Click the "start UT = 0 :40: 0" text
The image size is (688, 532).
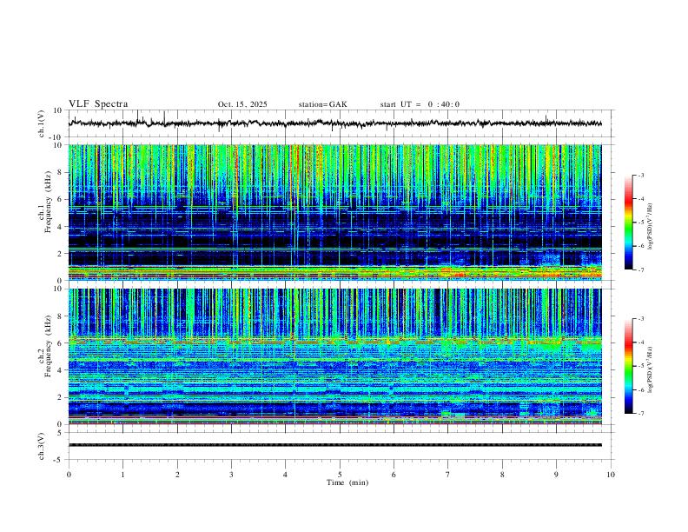(x=420, y=104)
